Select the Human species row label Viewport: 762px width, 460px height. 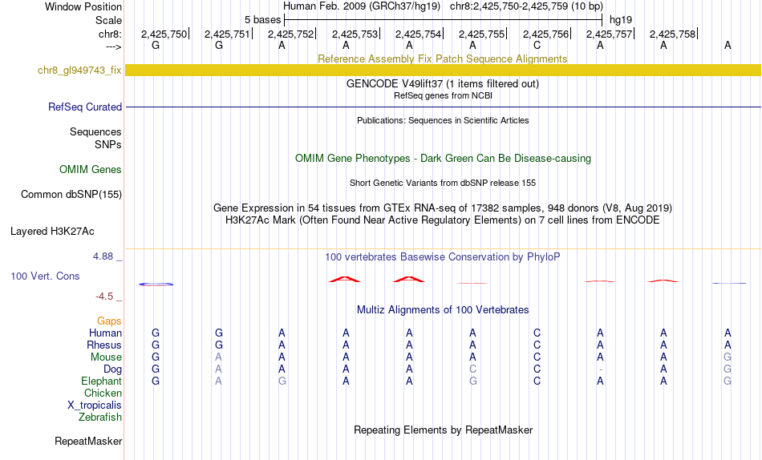(x=105, y=333)
